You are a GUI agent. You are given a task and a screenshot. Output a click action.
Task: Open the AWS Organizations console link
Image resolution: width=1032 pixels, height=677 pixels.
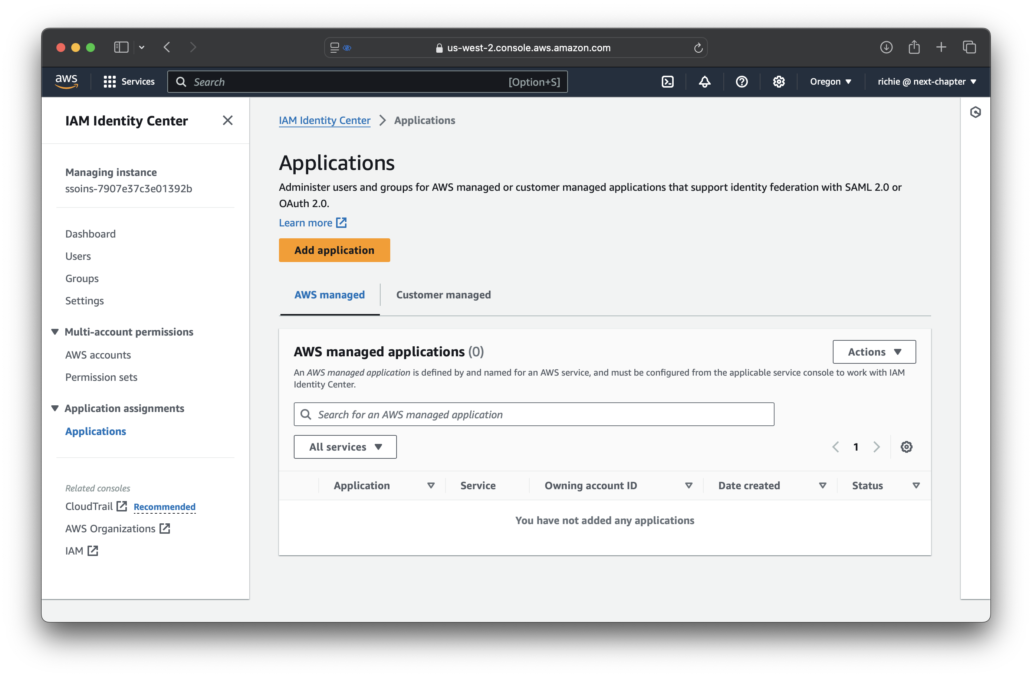(x=110, y=528)
